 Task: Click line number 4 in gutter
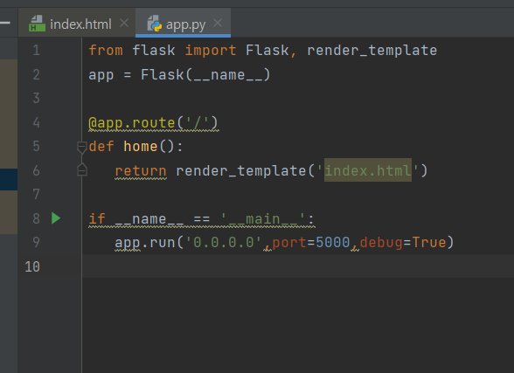coord(37,122)
